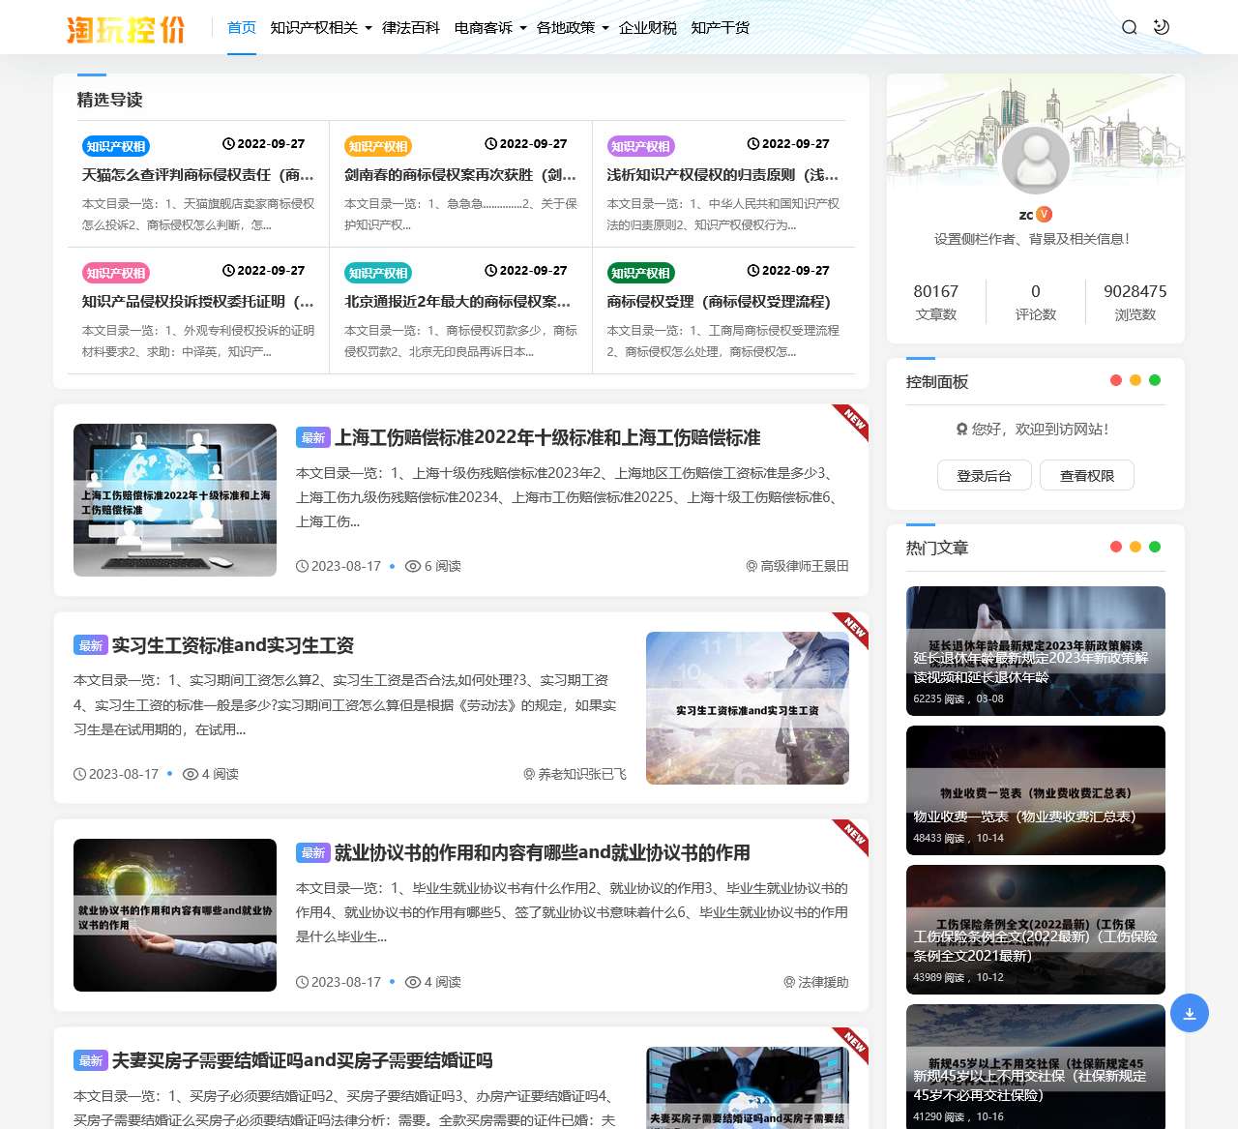Click the 最新 badge on the 就业协议书 article
The width and height of the screenshot is (1238, 1129).
(x=312, y=853)
